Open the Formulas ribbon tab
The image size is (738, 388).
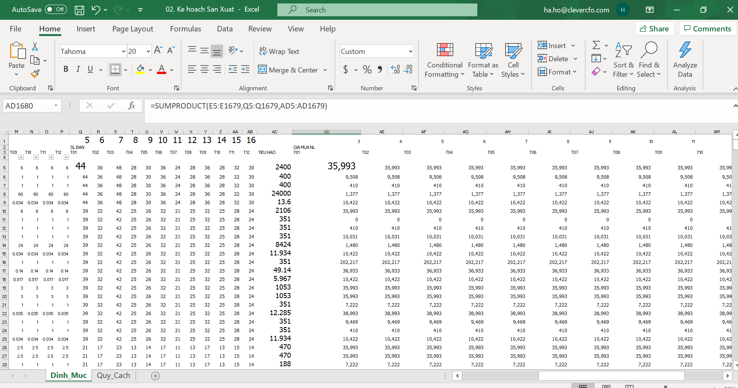[x=186, y=29]
